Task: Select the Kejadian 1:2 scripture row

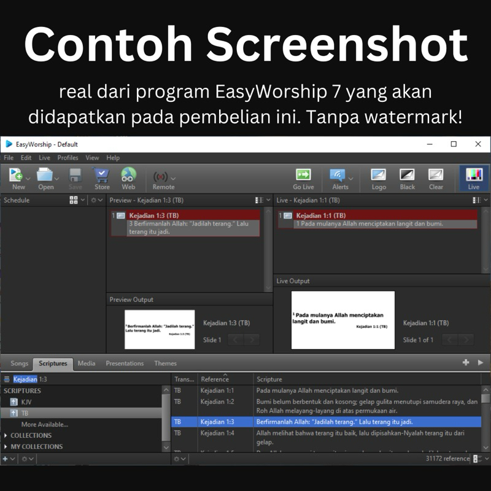Action: point(326,406)
